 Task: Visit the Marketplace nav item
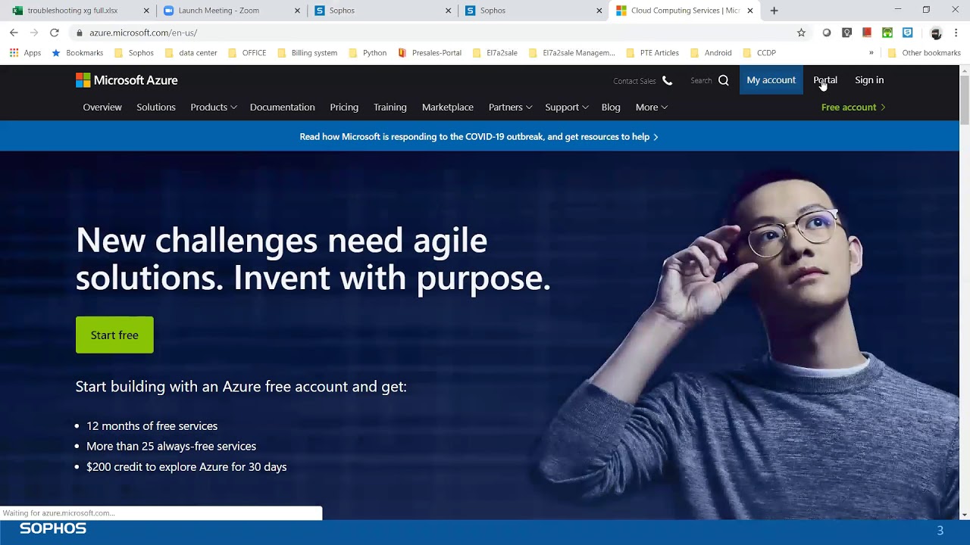[448, 107]
